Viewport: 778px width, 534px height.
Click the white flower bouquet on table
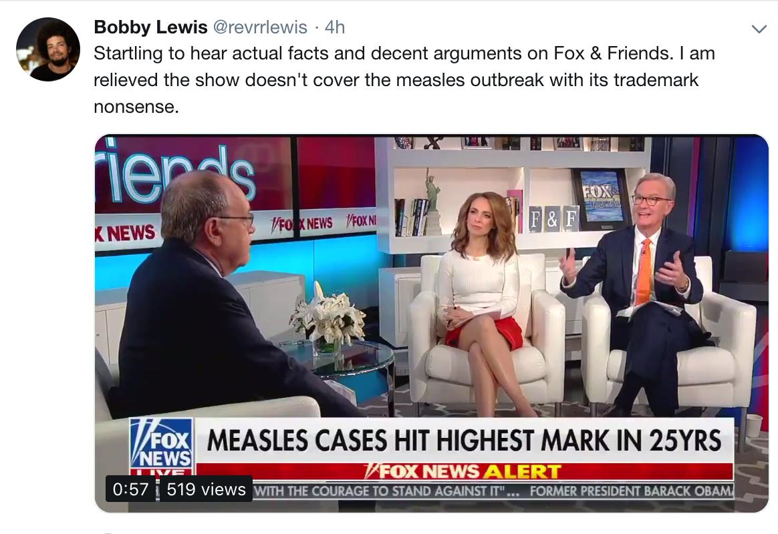[328, 318]
